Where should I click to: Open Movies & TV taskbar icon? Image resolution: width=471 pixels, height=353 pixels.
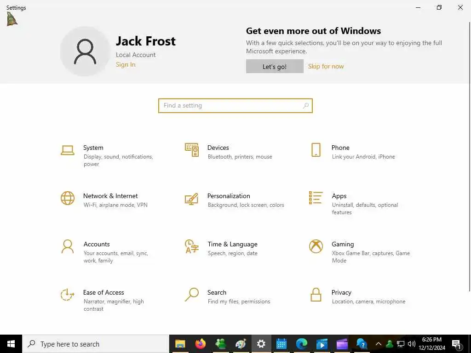322,344
